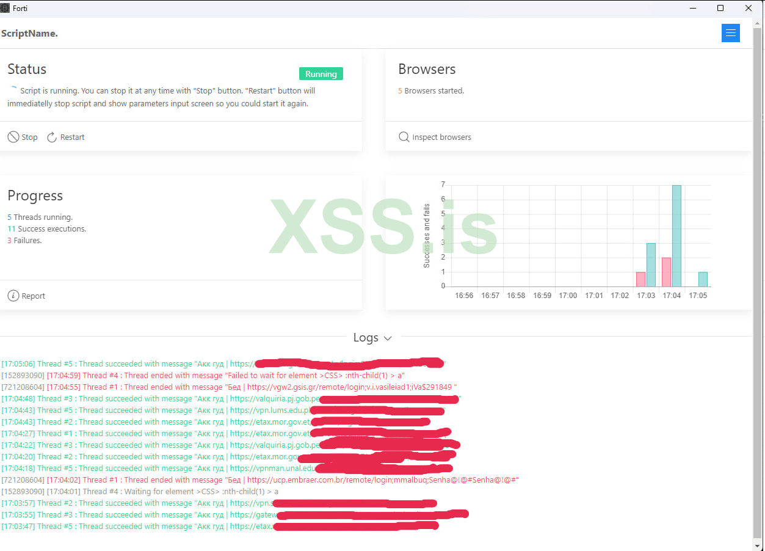
Task: Close the Forti window
Action: coord(749,8)
